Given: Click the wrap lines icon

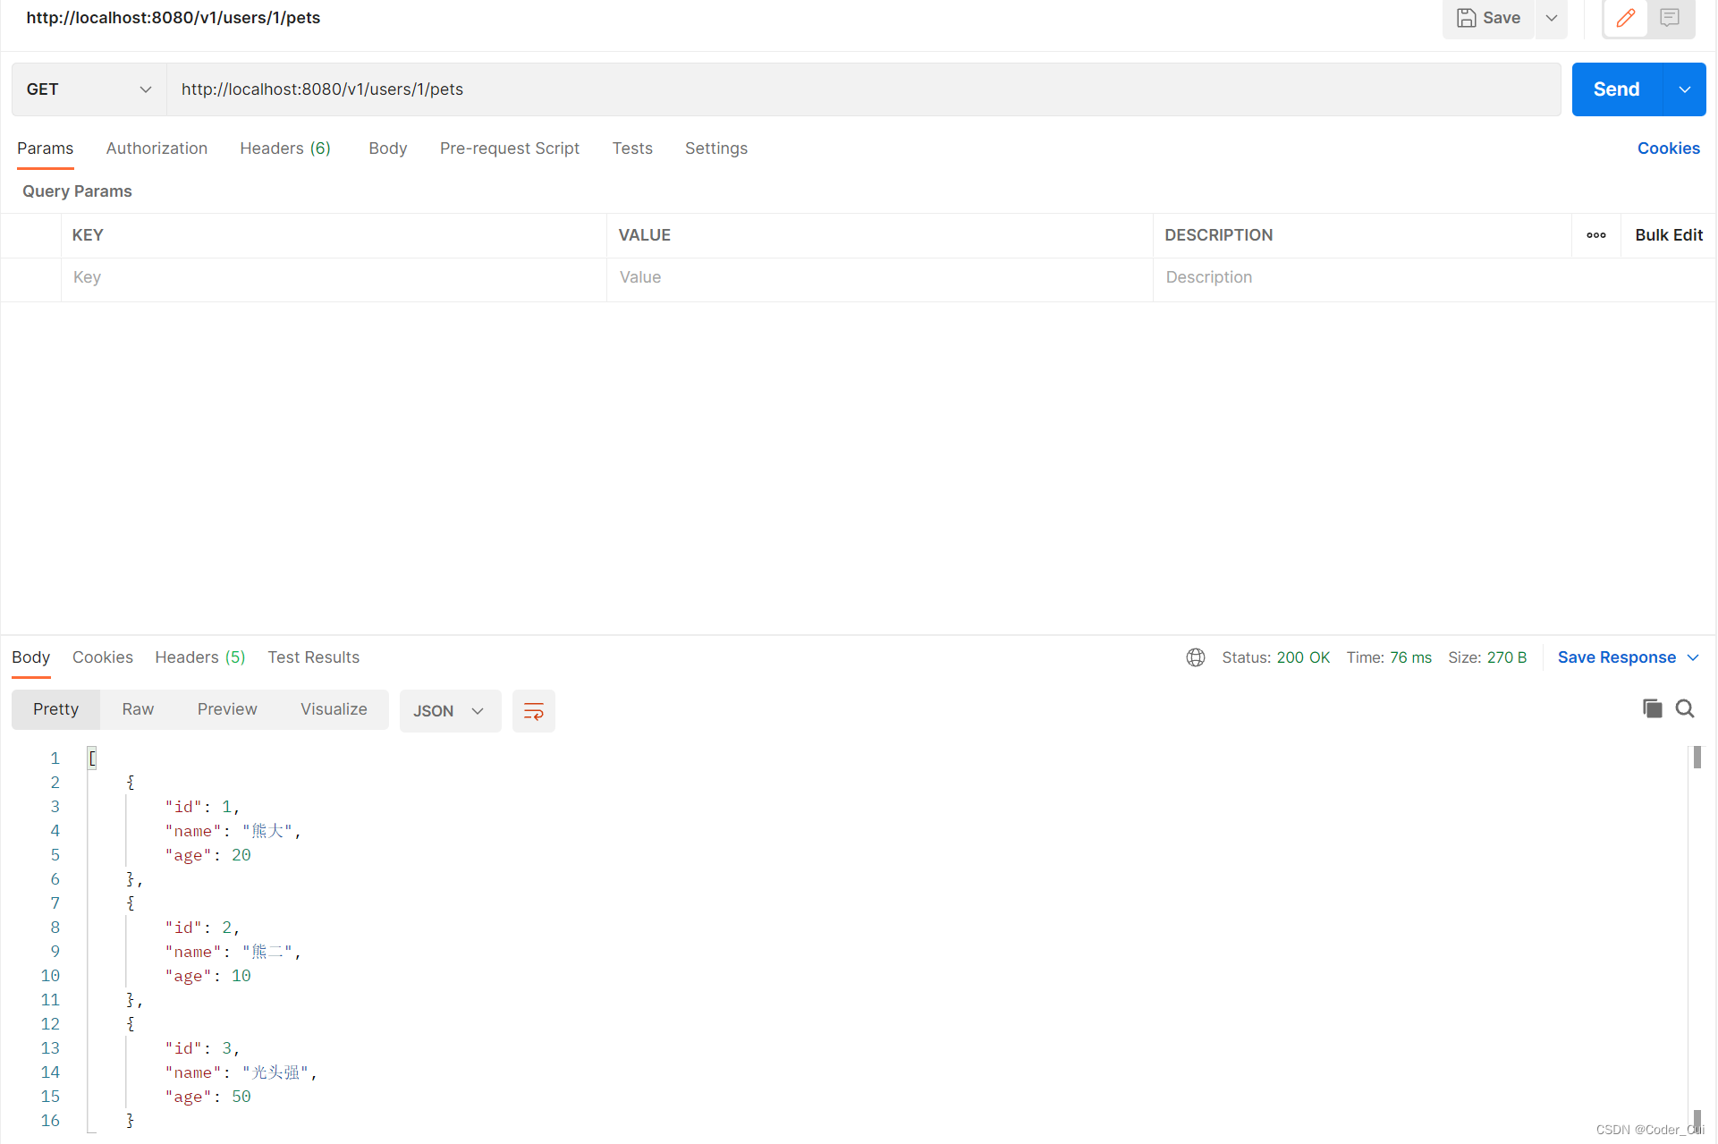Looking at the screenshot, I should [x=533, y=711].
